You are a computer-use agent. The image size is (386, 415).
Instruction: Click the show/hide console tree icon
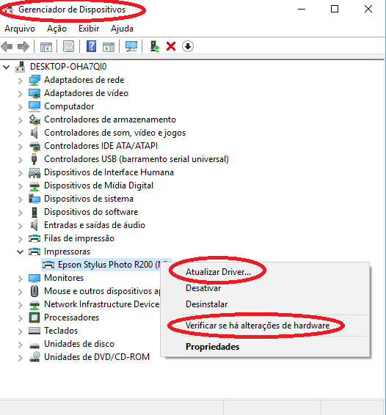pyautogui.click(x=46, y=47)
